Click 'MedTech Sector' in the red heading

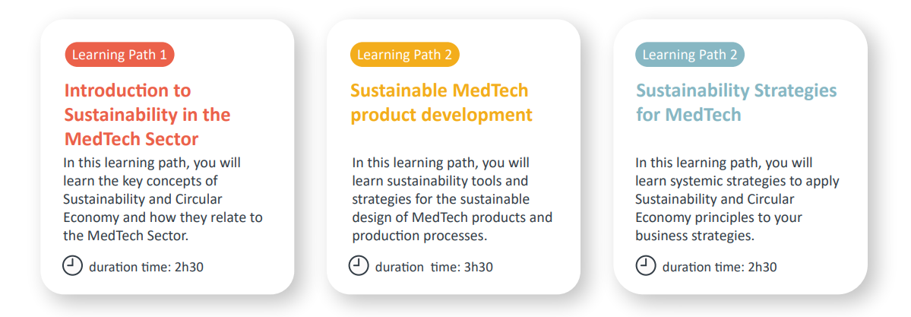point(132,139)
